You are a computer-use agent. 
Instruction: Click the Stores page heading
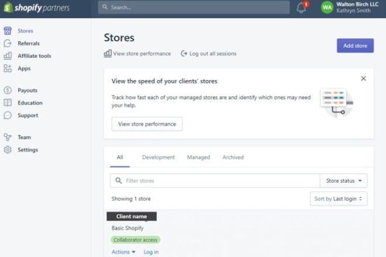point(119,37)
